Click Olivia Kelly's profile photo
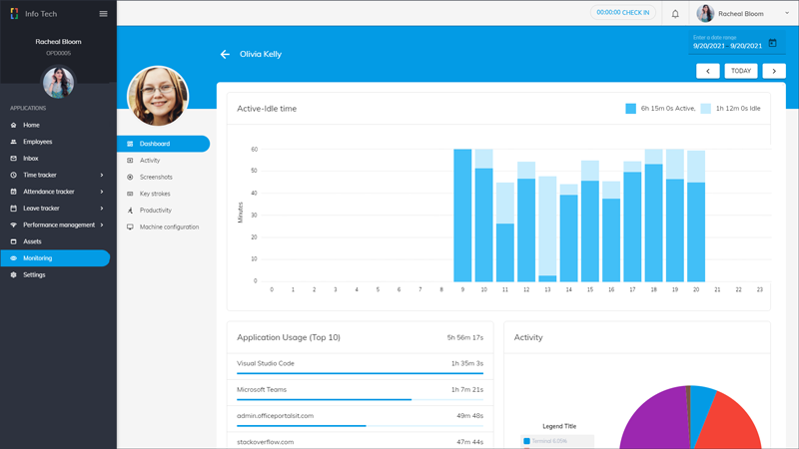 (158, 96)
